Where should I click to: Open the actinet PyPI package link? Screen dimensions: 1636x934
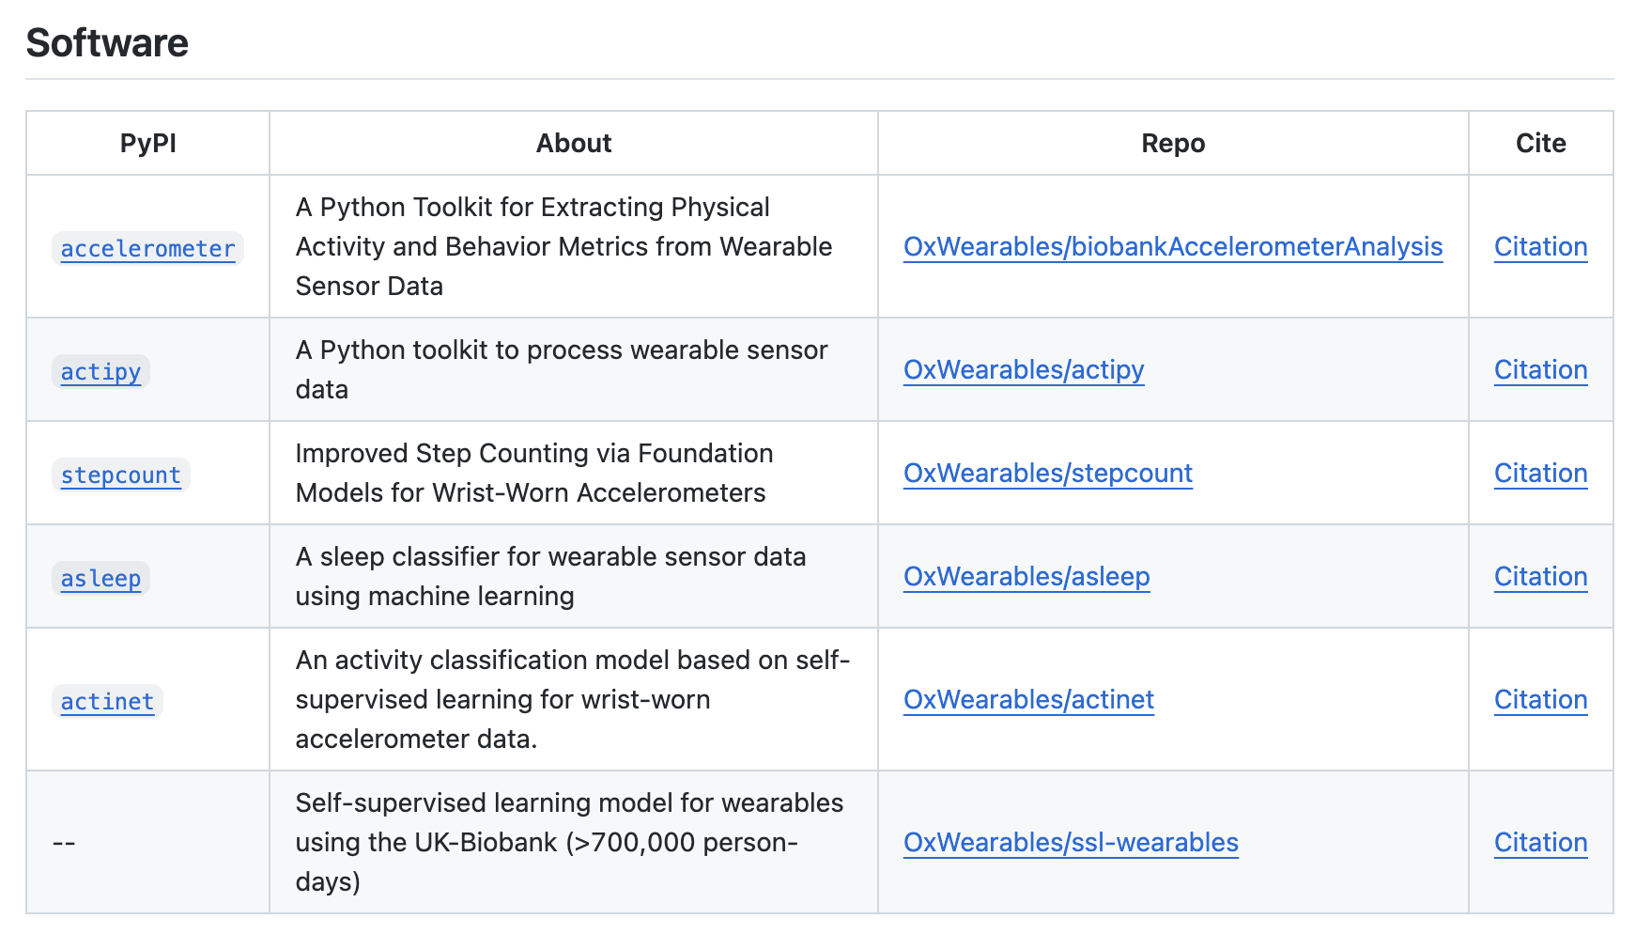point(107,702)
